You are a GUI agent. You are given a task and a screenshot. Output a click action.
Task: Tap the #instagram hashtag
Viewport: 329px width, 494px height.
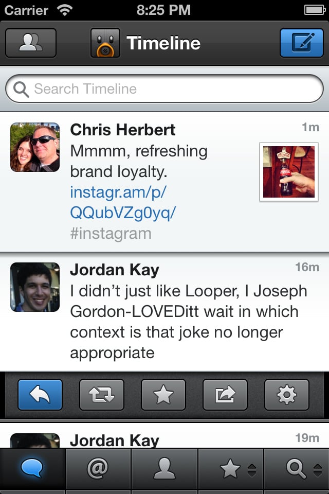point(111,234)
